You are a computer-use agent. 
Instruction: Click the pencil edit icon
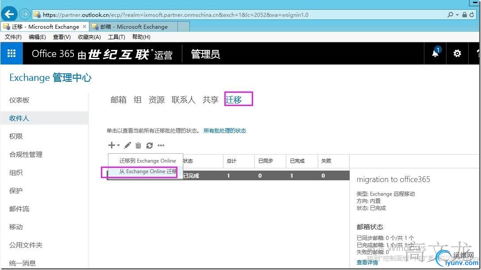(x=127, y=145)
